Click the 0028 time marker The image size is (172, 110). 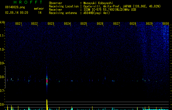pyautogui.click(x=133, y=24)
